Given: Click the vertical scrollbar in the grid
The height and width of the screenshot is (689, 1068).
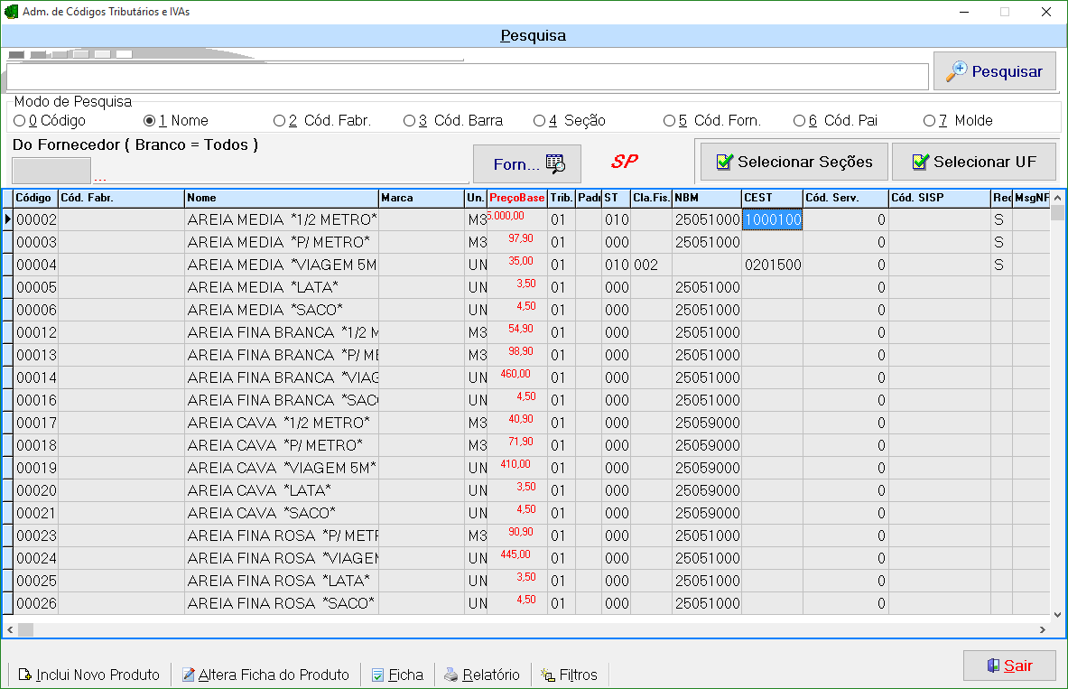Looking at the screenshot, I should pyautogui.click(x=1056, y=406).
